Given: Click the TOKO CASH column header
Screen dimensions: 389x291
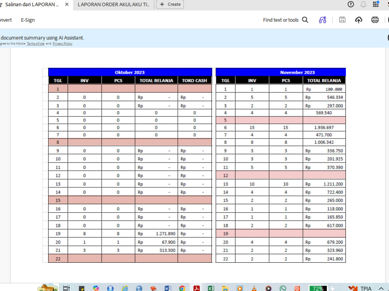Looking at the screenshot, I should click(194, 80).
